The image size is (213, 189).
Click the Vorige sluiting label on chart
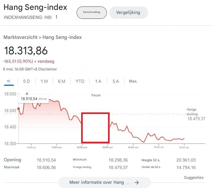[x=192, y=111]
